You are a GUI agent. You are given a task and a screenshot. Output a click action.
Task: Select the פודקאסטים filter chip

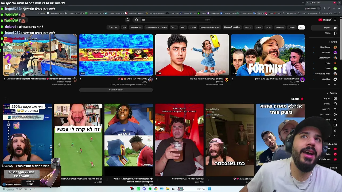(x=280, y=27)
